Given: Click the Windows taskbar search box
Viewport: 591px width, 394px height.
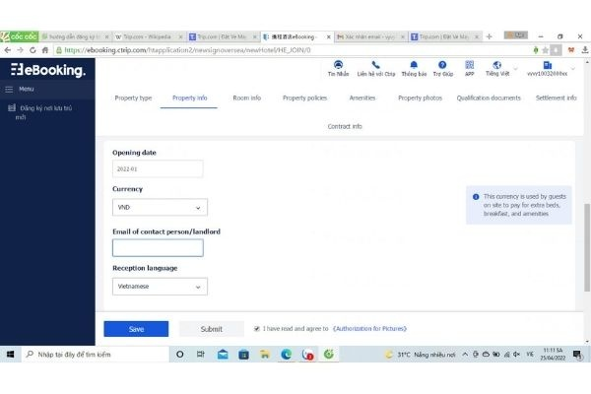Looking at the screenshot, I should (x=96, y=355).
